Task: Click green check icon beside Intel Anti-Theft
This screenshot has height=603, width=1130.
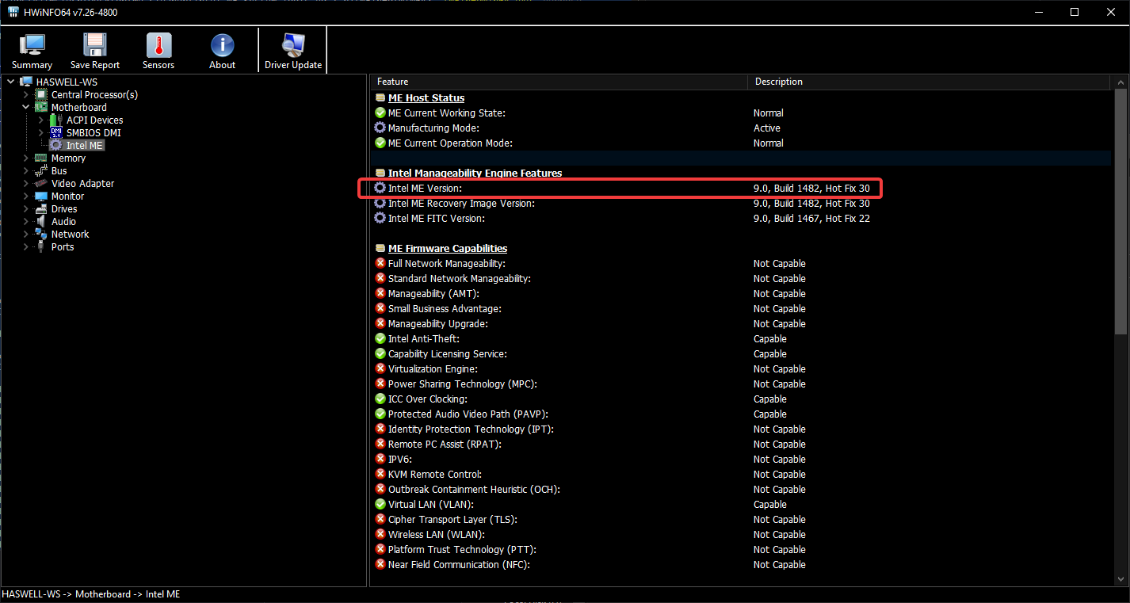Action: [x=380, y=338]
